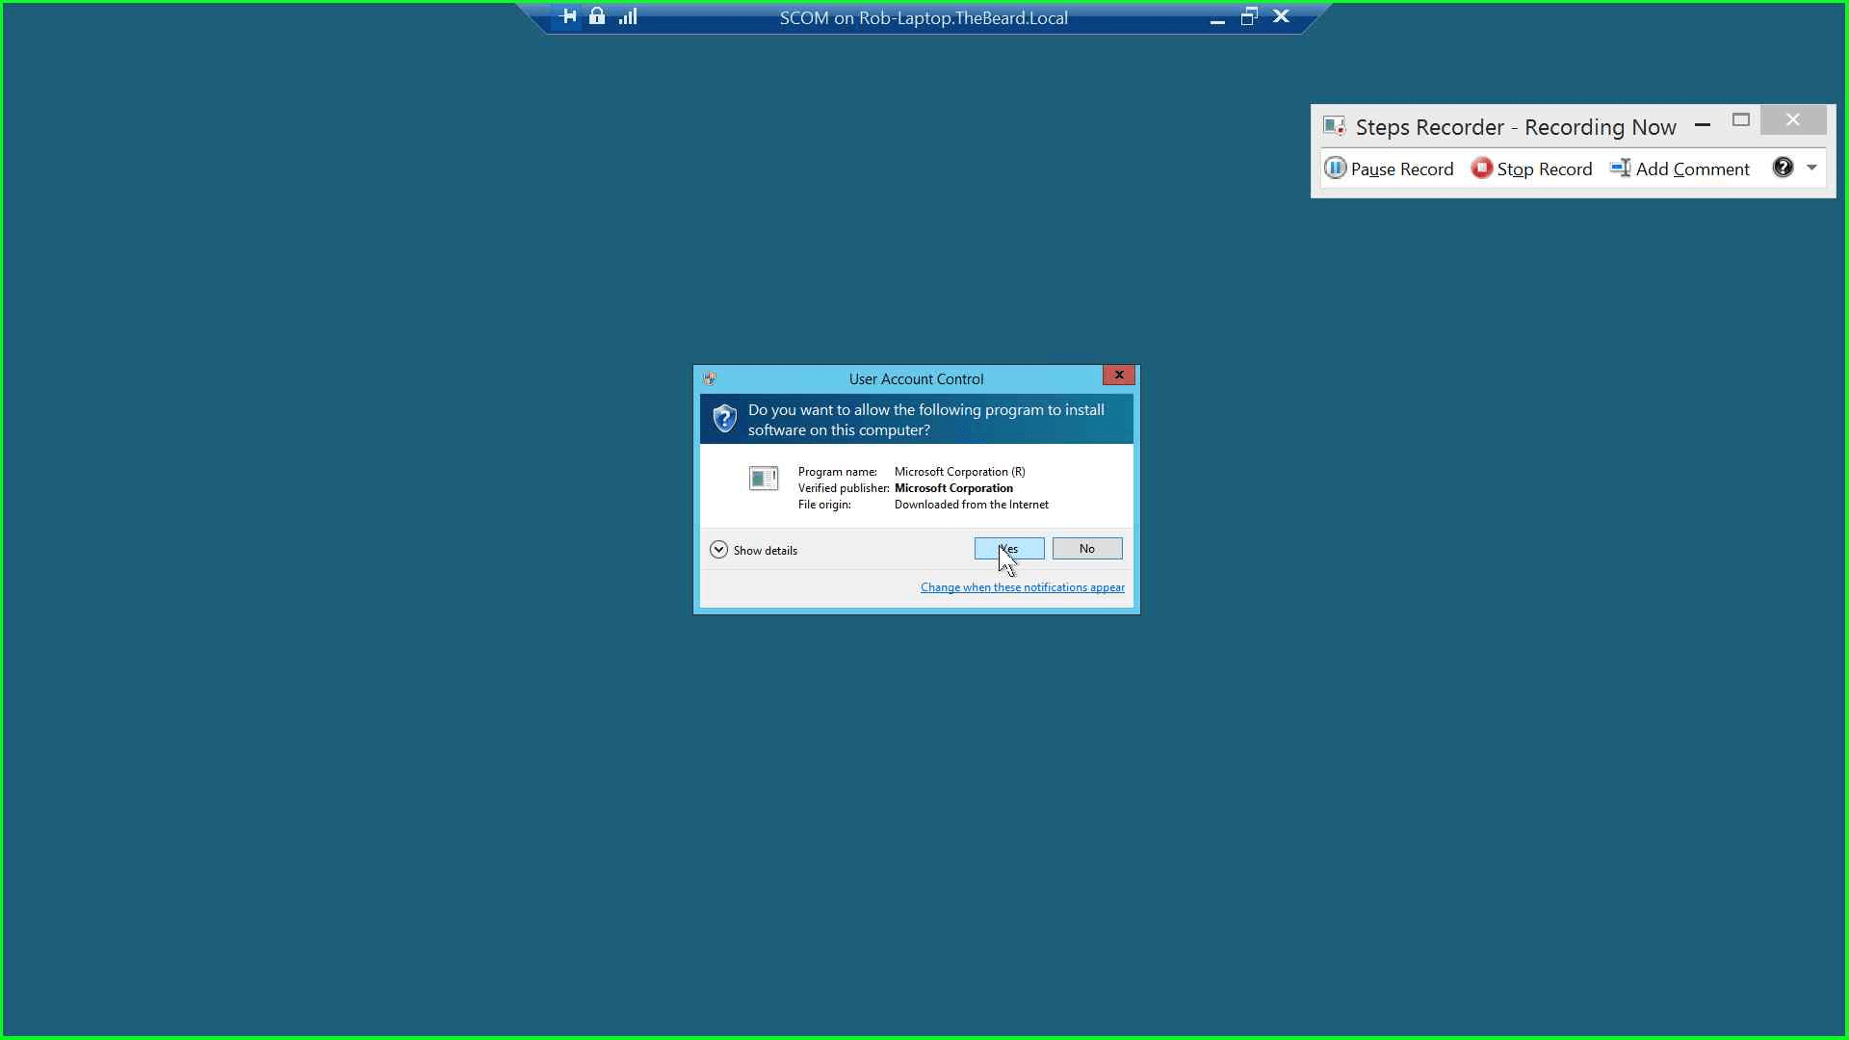This screenshot has width=1849, height=1040.
Task: Close the User Account Control dialog
Action: 1119,375
